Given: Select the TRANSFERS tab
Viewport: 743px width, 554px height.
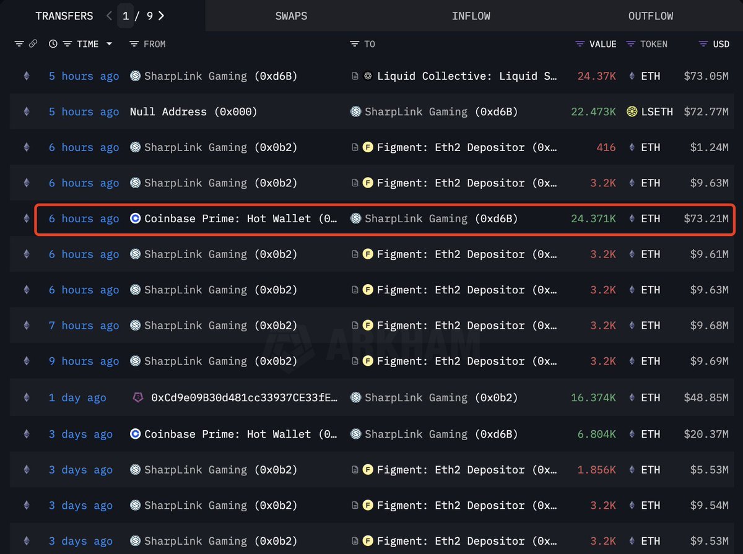Looking at the screenshot, I should (x=64, y=16).
